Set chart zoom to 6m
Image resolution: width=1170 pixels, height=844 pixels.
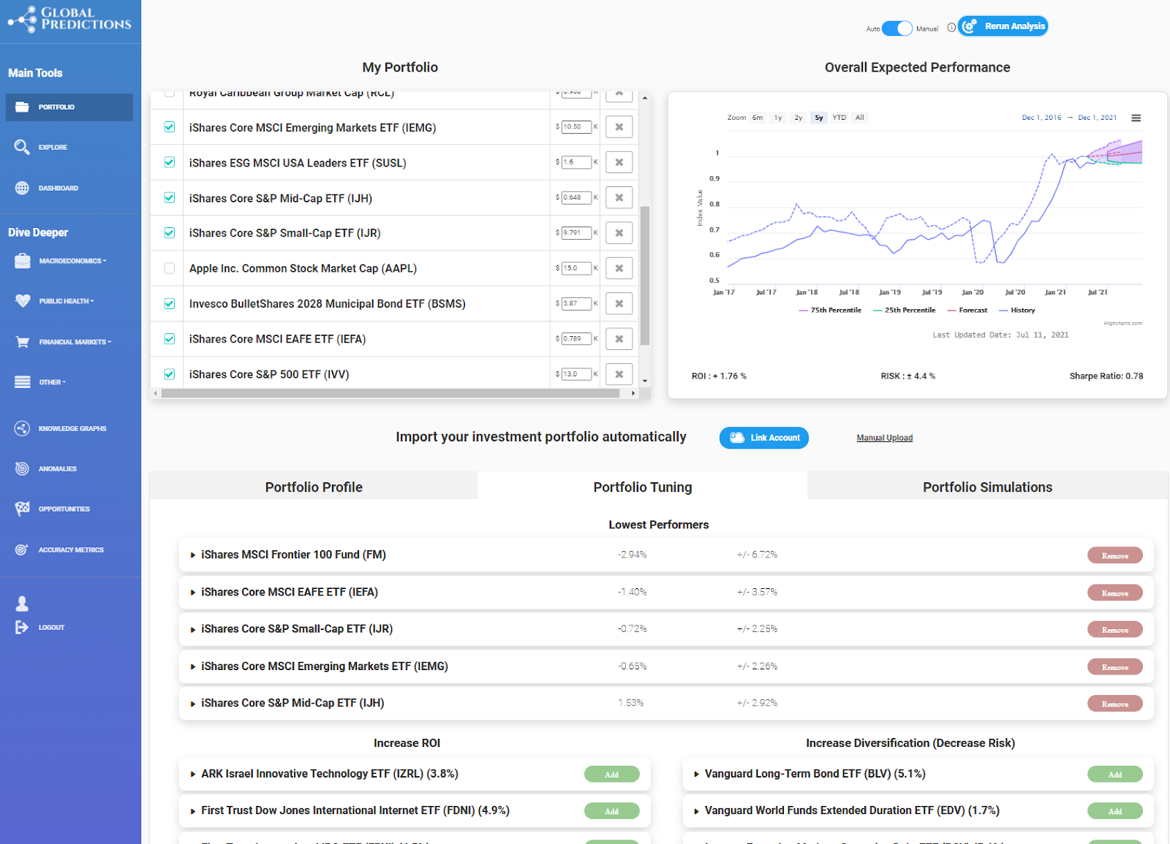[758, 118]
